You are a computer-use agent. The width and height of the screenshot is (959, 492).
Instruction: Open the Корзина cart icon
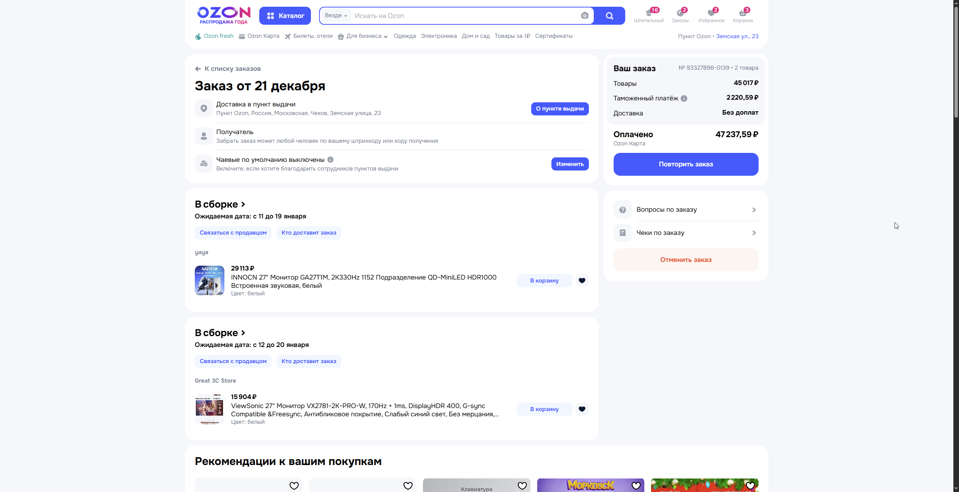point(743,15)
